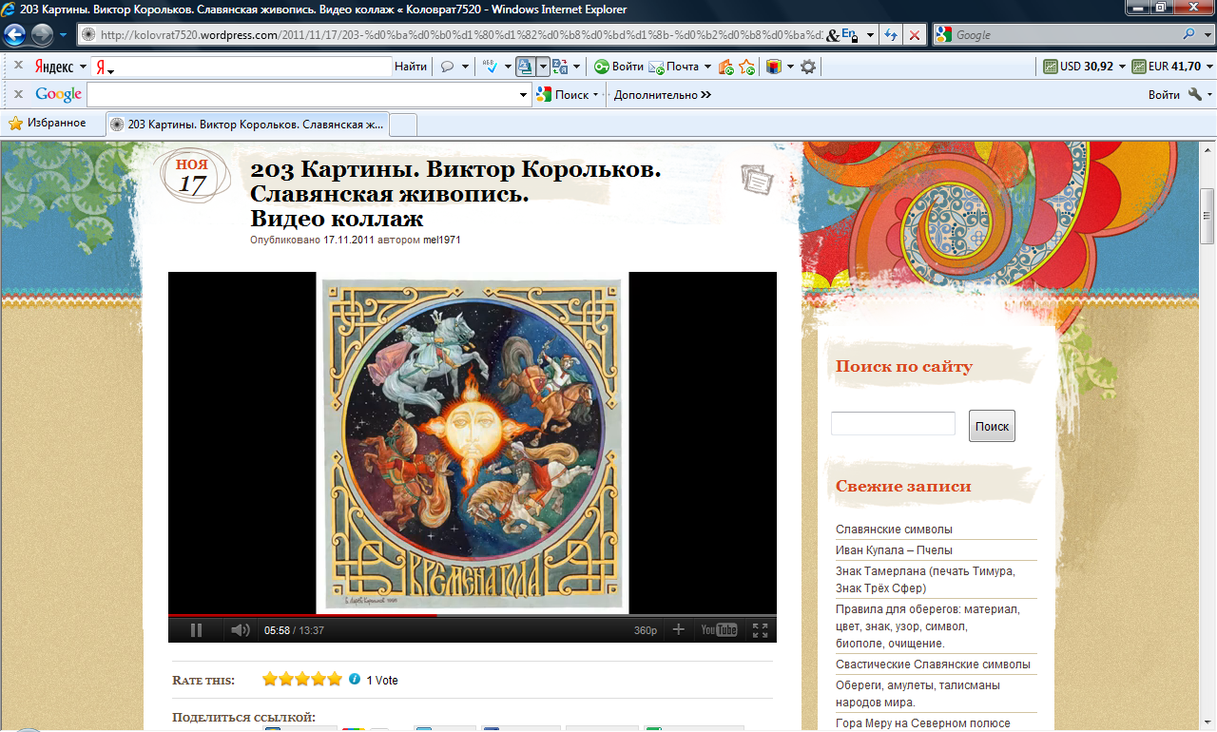The width and height of the screenshot is (1217, 732).
Task: Open Google toolbar wrench settings
Action: [x=1196, y=94]
